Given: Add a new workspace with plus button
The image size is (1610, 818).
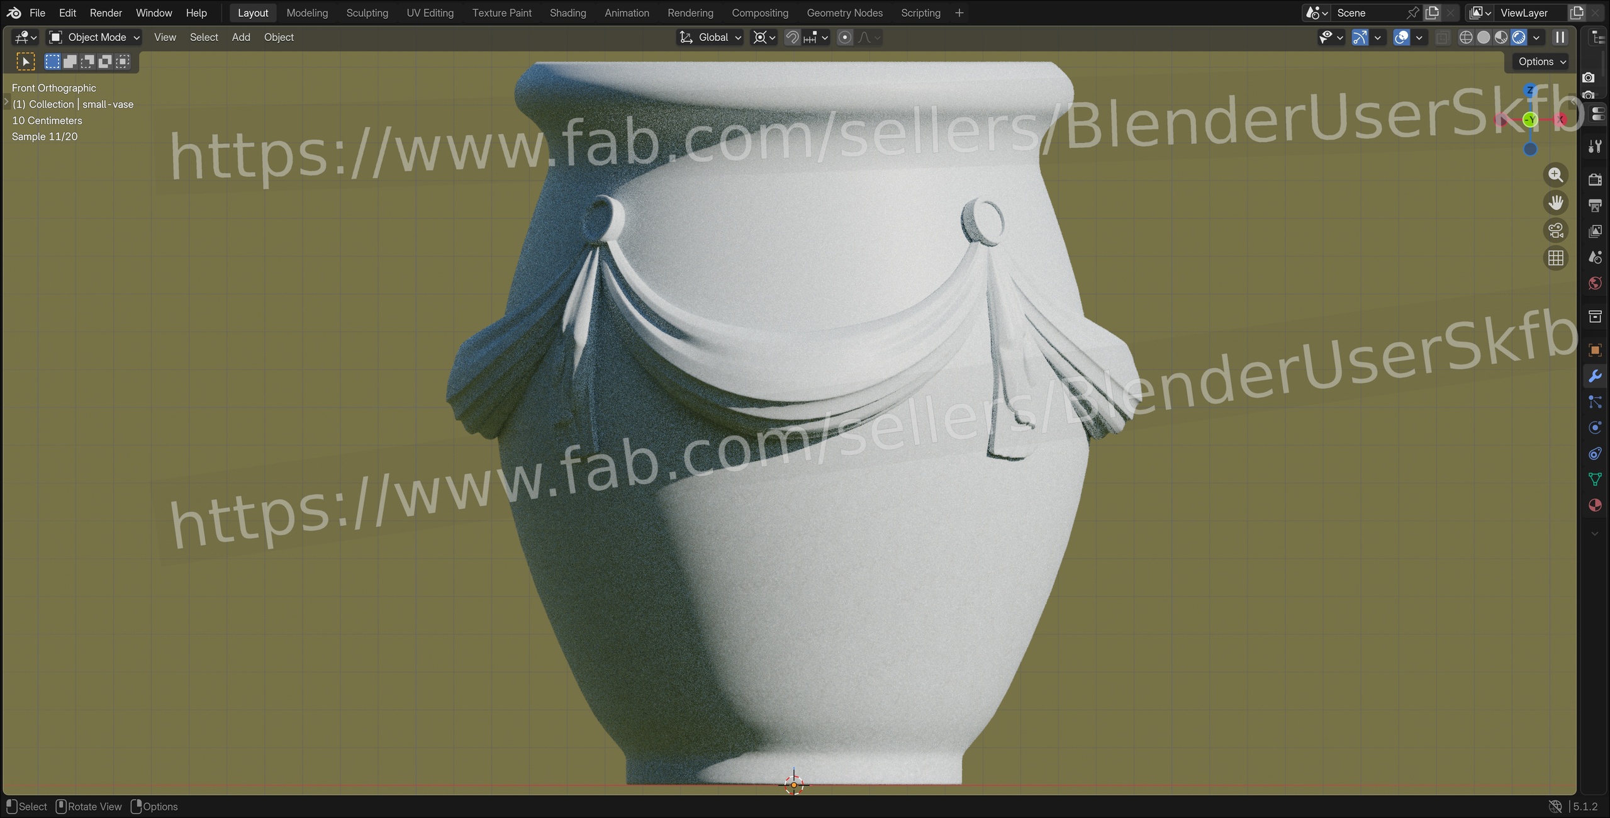Looking at the screenshot, I should [959, 13].
